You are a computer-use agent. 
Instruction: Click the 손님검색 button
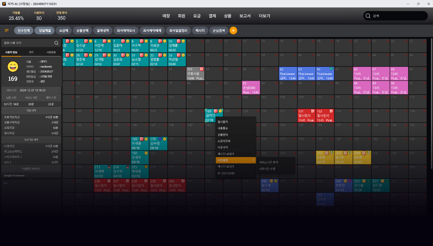(x=219, y=30)
